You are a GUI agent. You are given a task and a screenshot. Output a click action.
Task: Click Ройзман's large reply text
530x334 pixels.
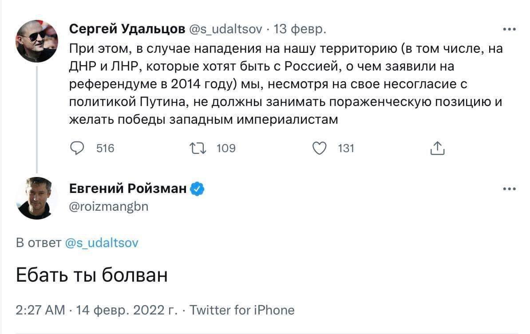click(92, 276)
